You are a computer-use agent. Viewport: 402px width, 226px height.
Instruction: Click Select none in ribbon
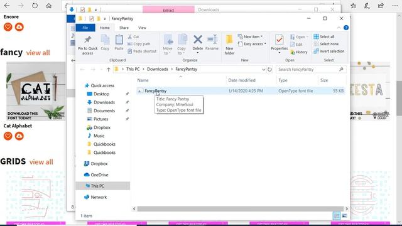tap(326, 44)
